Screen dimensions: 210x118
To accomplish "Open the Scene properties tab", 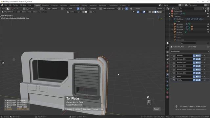I will point(167,63).
